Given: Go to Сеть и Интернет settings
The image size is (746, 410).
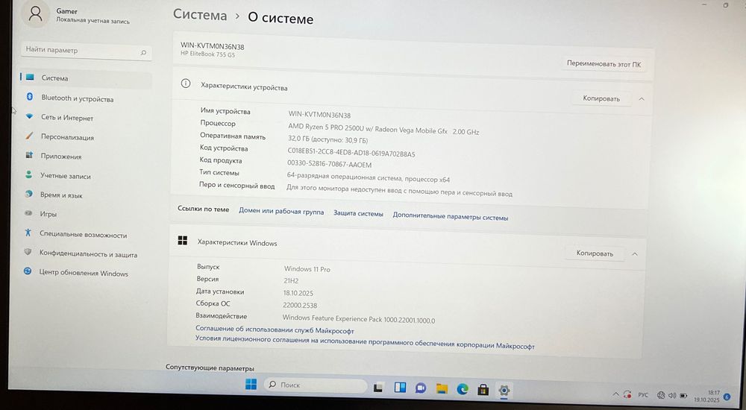Looking at the screenshot, I should [67, 118].
